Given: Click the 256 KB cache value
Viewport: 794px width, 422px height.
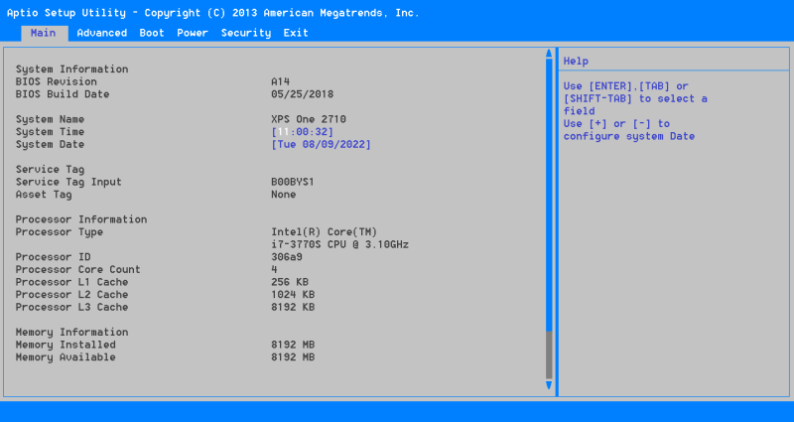Looking at the screenshot, I should pos(290,282).
